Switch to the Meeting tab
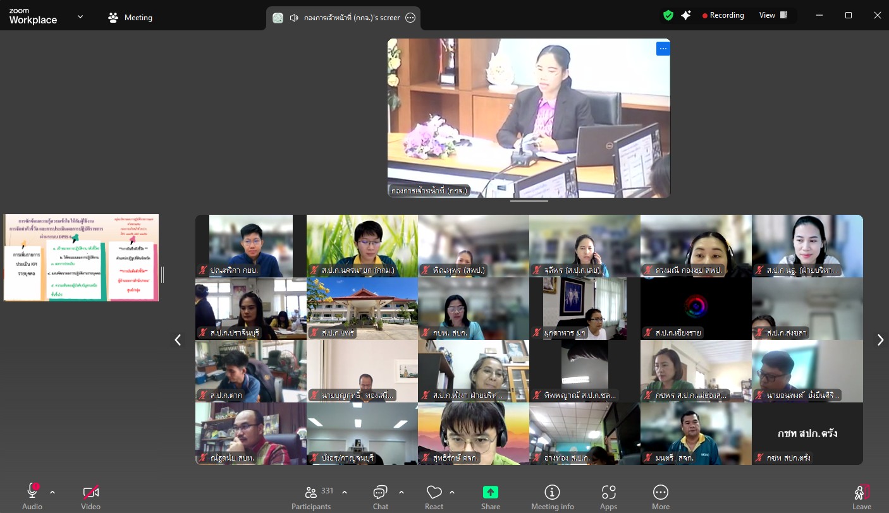Image resolution: width=889 pixels, height=513 pixels. coord(130,18)
